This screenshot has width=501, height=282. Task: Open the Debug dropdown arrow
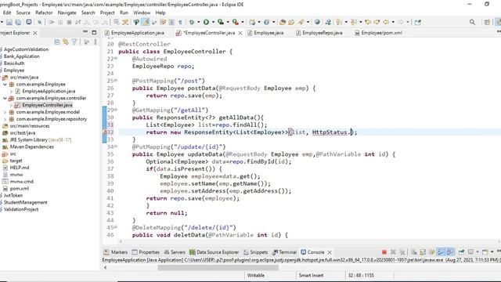[198, 22]
